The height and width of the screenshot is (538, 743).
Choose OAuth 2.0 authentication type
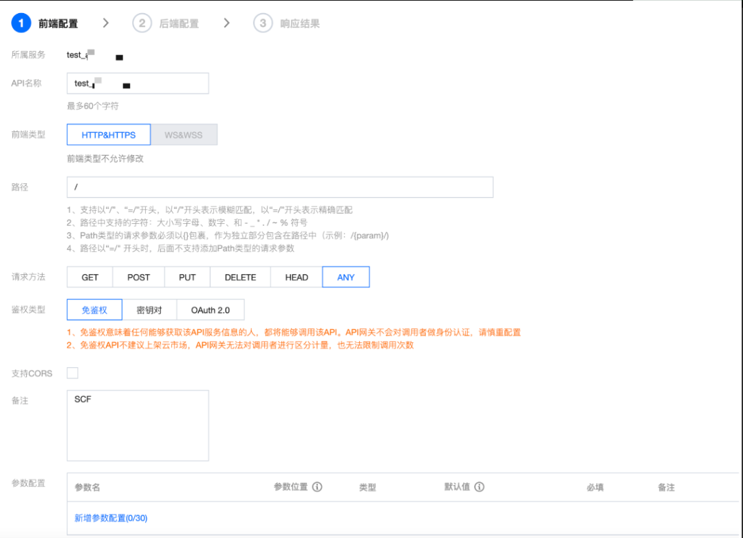211,310
